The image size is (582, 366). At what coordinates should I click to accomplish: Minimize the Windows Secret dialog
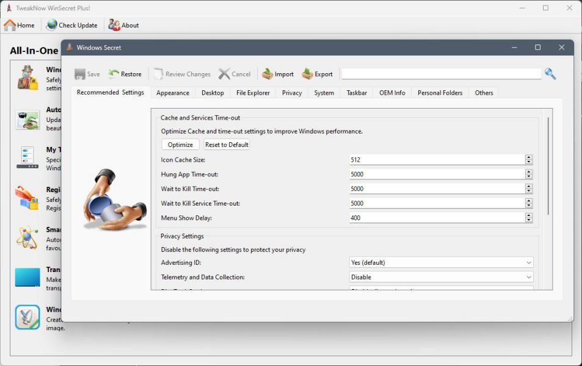pyautogui.click(x=514, y=48)
